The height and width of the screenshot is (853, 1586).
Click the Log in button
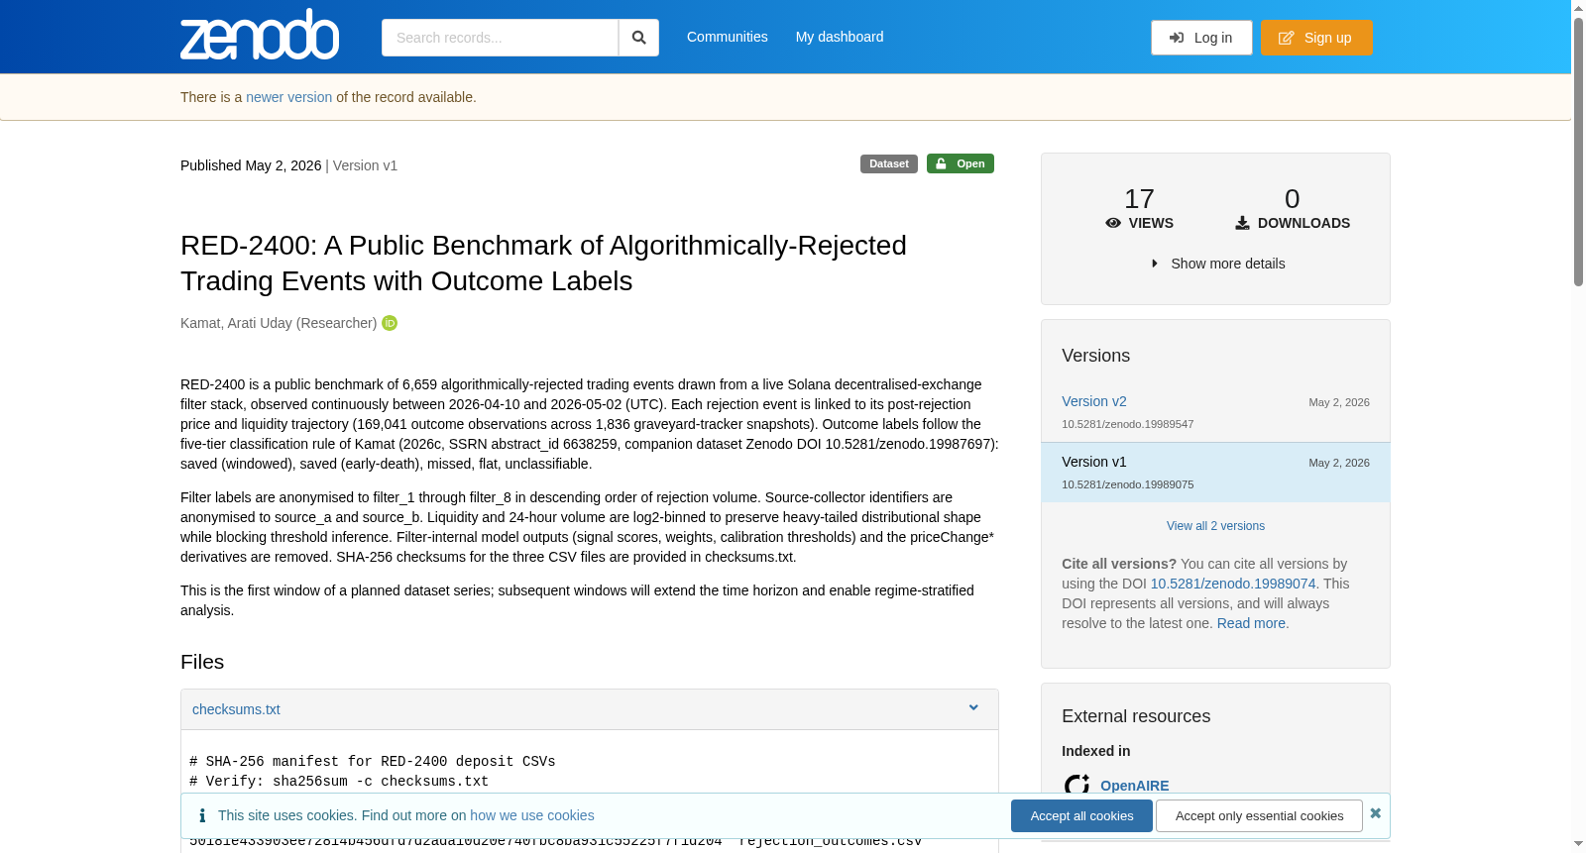[x=1201, y=38]
